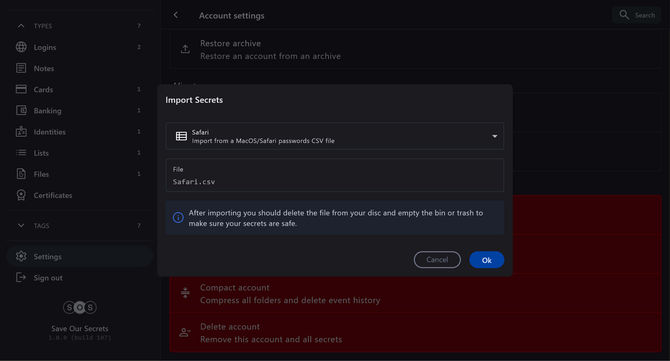Confirm import with the Ok button
Viewport: 670px width, 361px height.
[487, 260]
